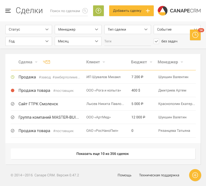Image resolution: width=206 pixels, height=186 pixels.
Task: Click the check status of ОАО «РосНаноПил» deal
Action: click(13, 131)
